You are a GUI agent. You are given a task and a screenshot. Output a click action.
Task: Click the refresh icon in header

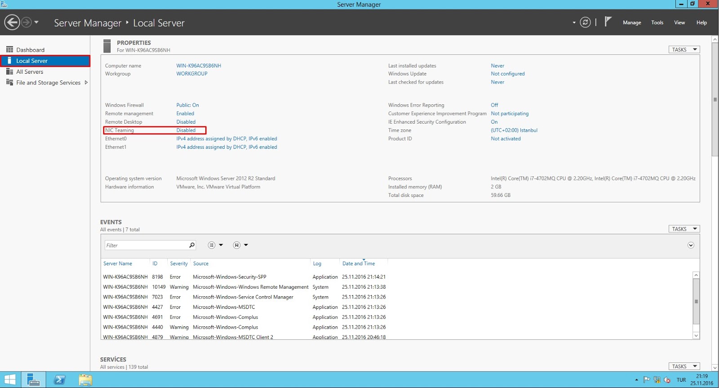[x=585, y=22]
